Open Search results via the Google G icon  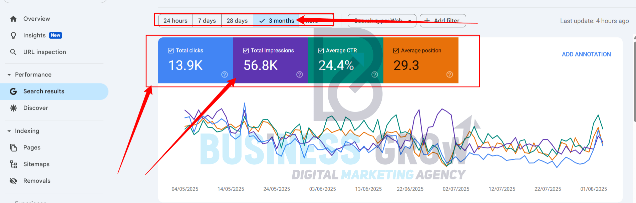pyautogui.click(x=13, y=92)
